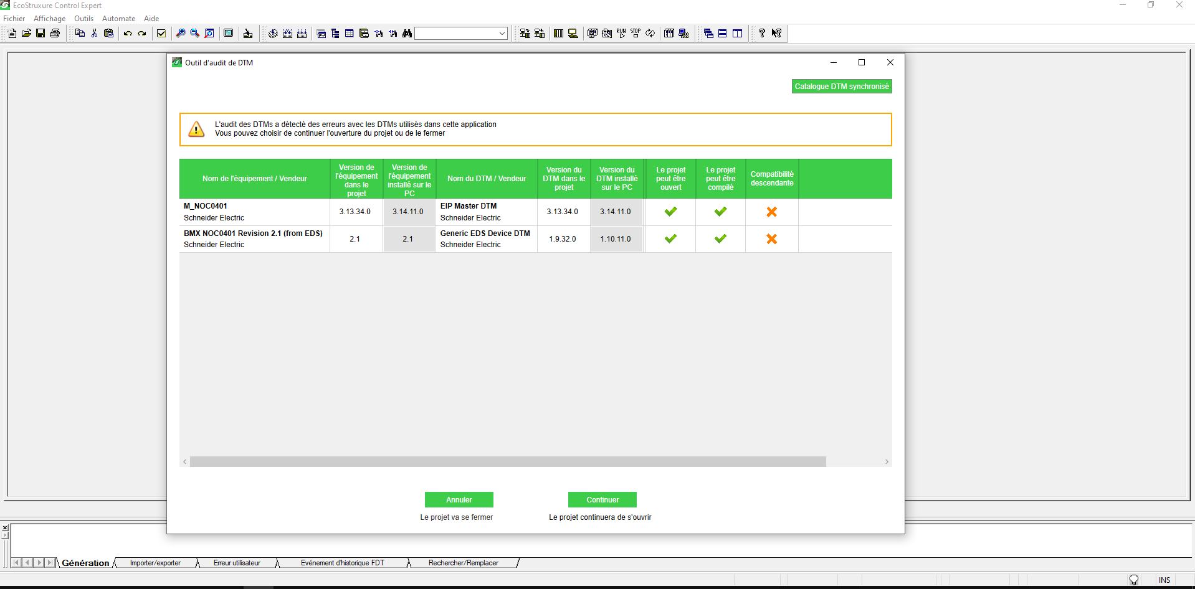Click the New project toolbar icon
Viewport: 1195px width, 589px height.
12,34
